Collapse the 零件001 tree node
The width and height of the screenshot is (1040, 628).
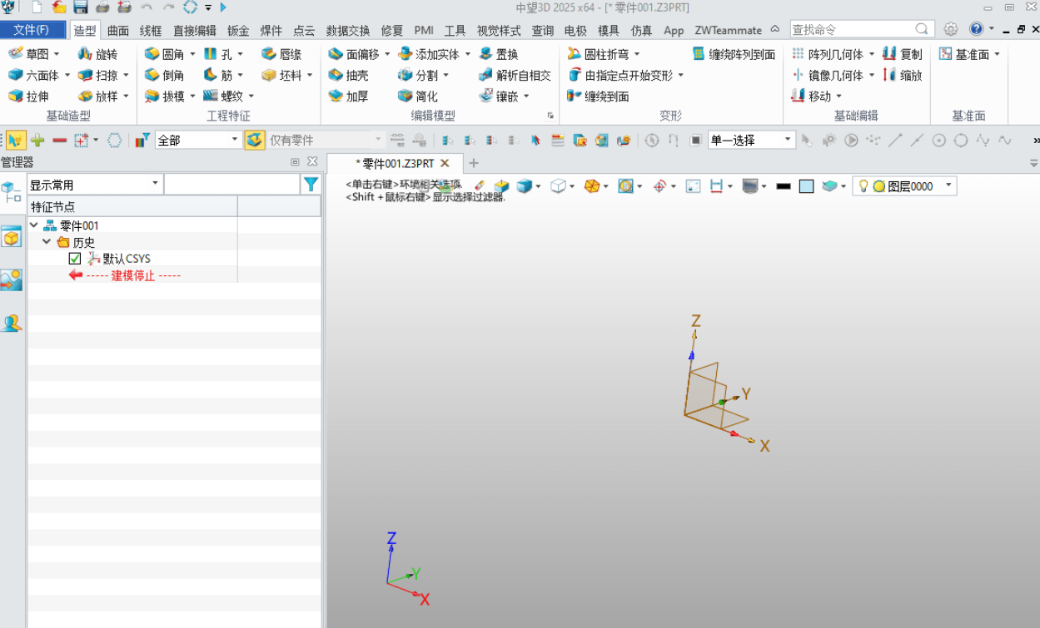tap(34, 225)
